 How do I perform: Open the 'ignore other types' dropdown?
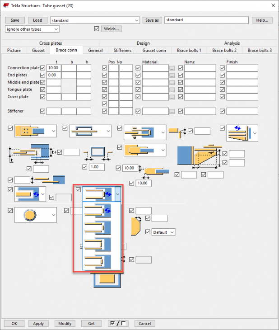pyautogui.click(x=32, y=29)
